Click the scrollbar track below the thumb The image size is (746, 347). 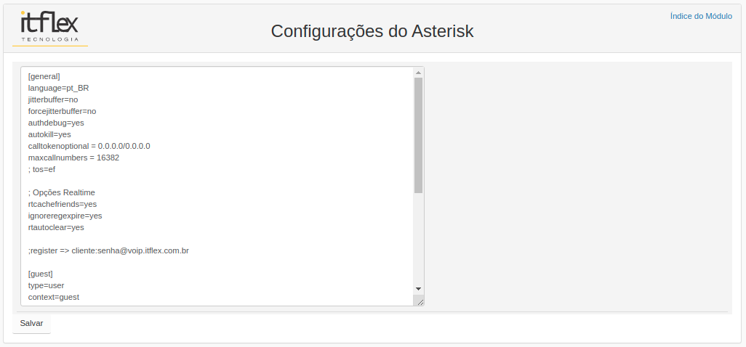418,239
